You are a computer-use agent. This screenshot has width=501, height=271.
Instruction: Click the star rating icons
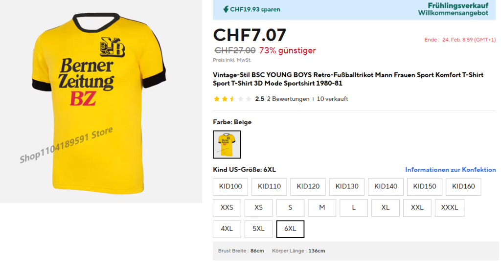click(x=232, y=99)
